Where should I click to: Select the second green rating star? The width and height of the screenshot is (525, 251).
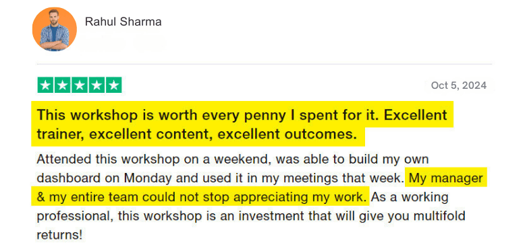point(63,85)
